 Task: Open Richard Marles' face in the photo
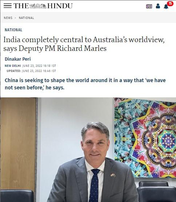95,142
